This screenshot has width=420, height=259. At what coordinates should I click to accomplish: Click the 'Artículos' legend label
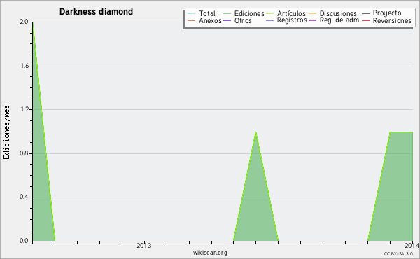click(291, 13)
